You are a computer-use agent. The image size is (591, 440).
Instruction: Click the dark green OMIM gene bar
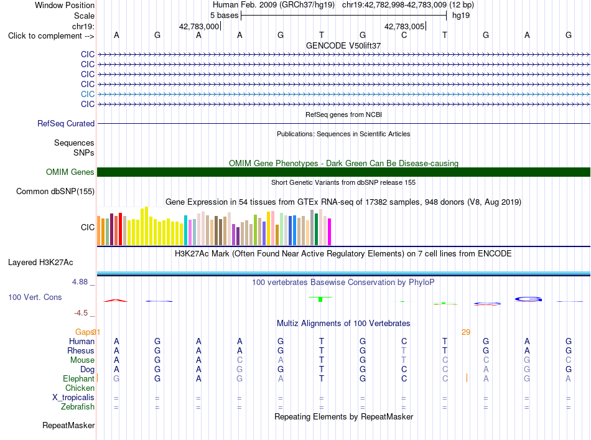[343, 172]
